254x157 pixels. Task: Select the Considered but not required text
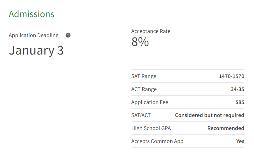coord(209,115)
